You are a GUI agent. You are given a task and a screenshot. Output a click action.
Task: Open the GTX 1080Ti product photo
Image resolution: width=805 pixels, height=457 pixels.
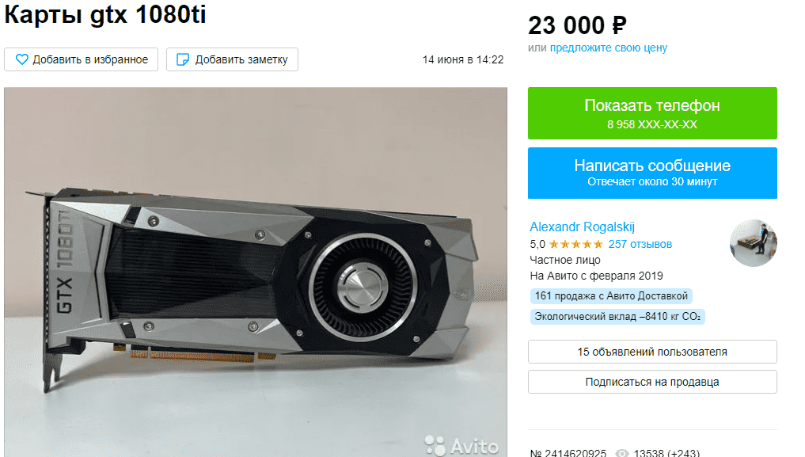[256, 272]
